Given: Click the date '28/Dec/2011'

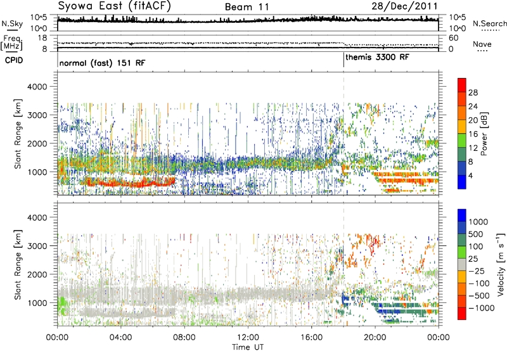Looking at the screenshot, I should click(404, 6).
